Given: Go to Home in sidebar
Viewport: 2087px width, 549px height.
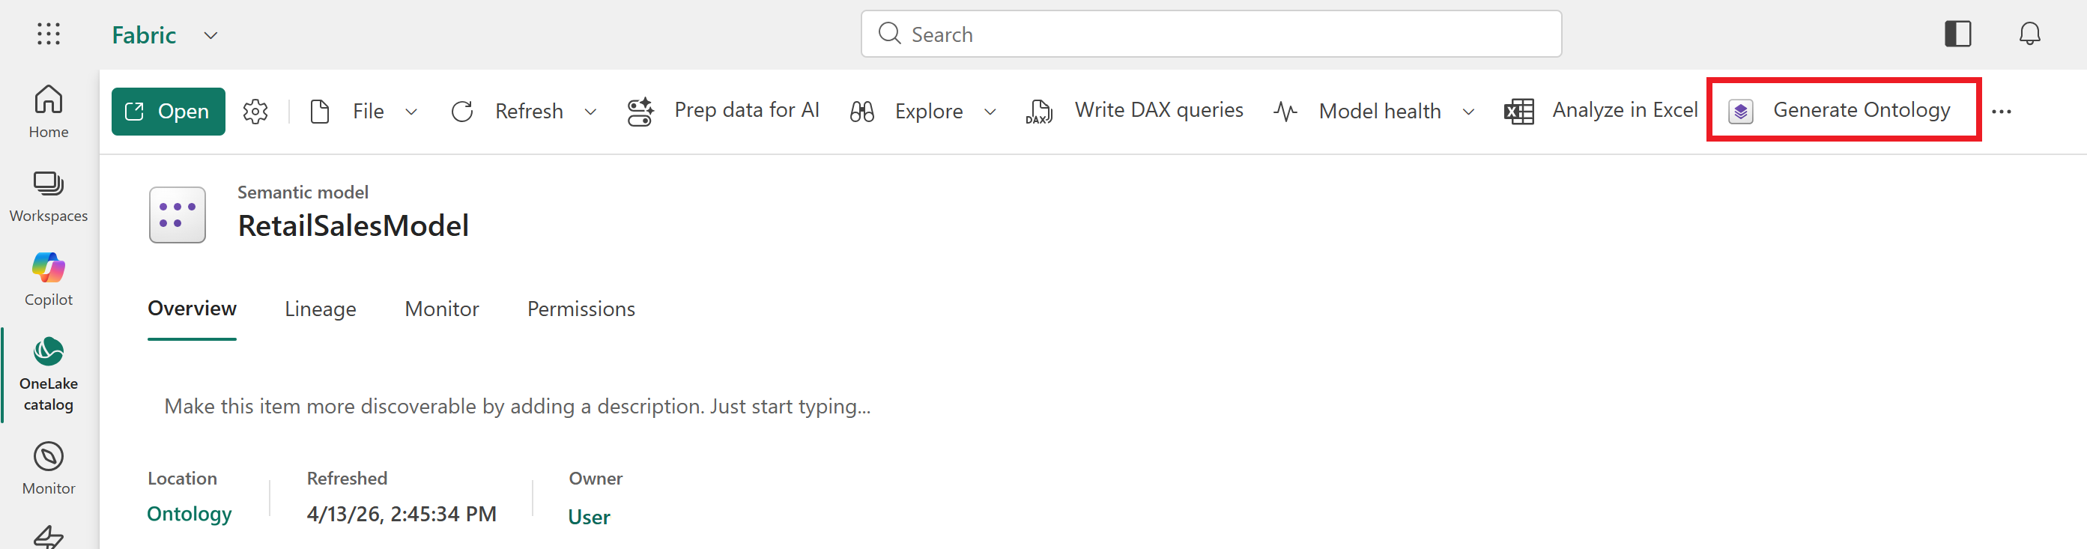Looking at the screenshot, I should pos(49,112).
